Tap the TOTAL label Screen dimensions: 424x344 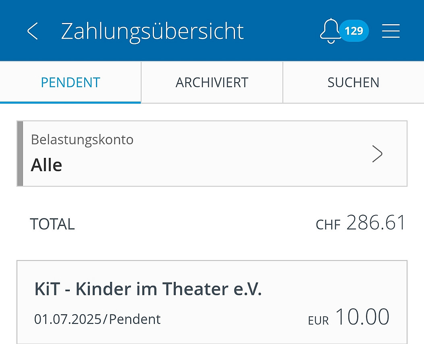tap(52, 224)
